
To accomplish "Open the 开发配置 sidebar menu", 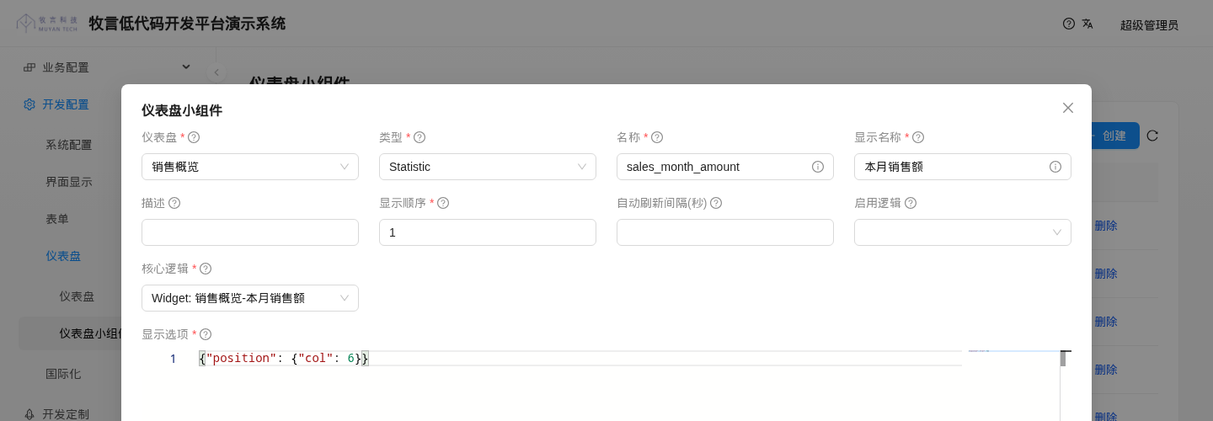I will click(66, 104).
